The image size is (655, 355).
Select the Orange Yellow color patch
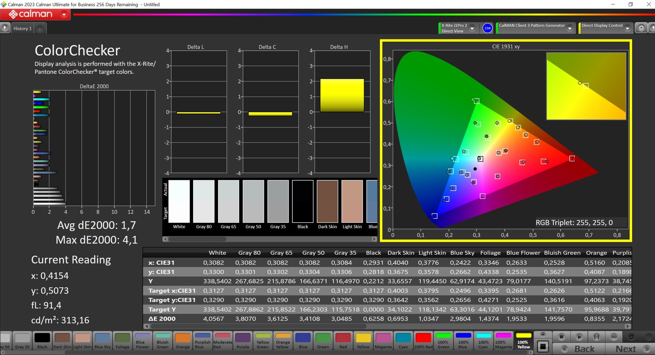coord(283,341)
